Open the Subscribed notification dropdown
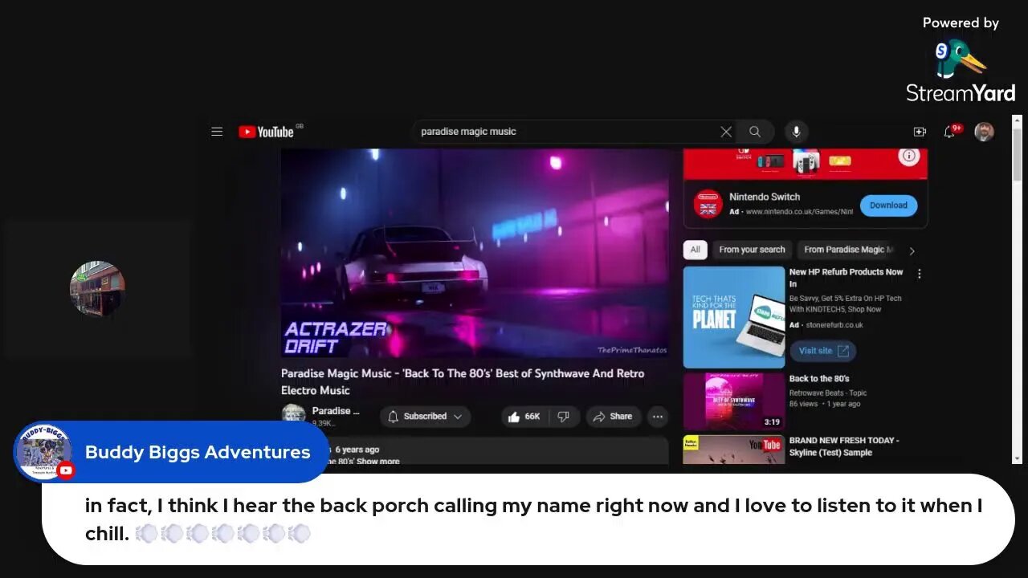 pyautogui.click(x=425, y=417)
